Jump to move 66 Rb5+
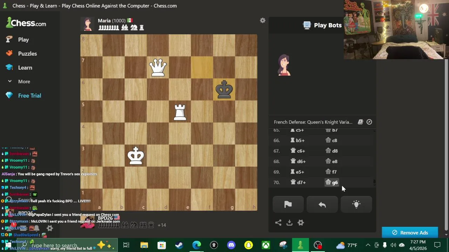Image resolution: width=449 pixels, height=252 pixels. click(298, 140)
